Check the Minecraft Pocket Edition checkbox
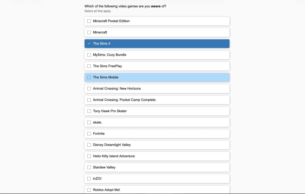 tap(89, 21)
